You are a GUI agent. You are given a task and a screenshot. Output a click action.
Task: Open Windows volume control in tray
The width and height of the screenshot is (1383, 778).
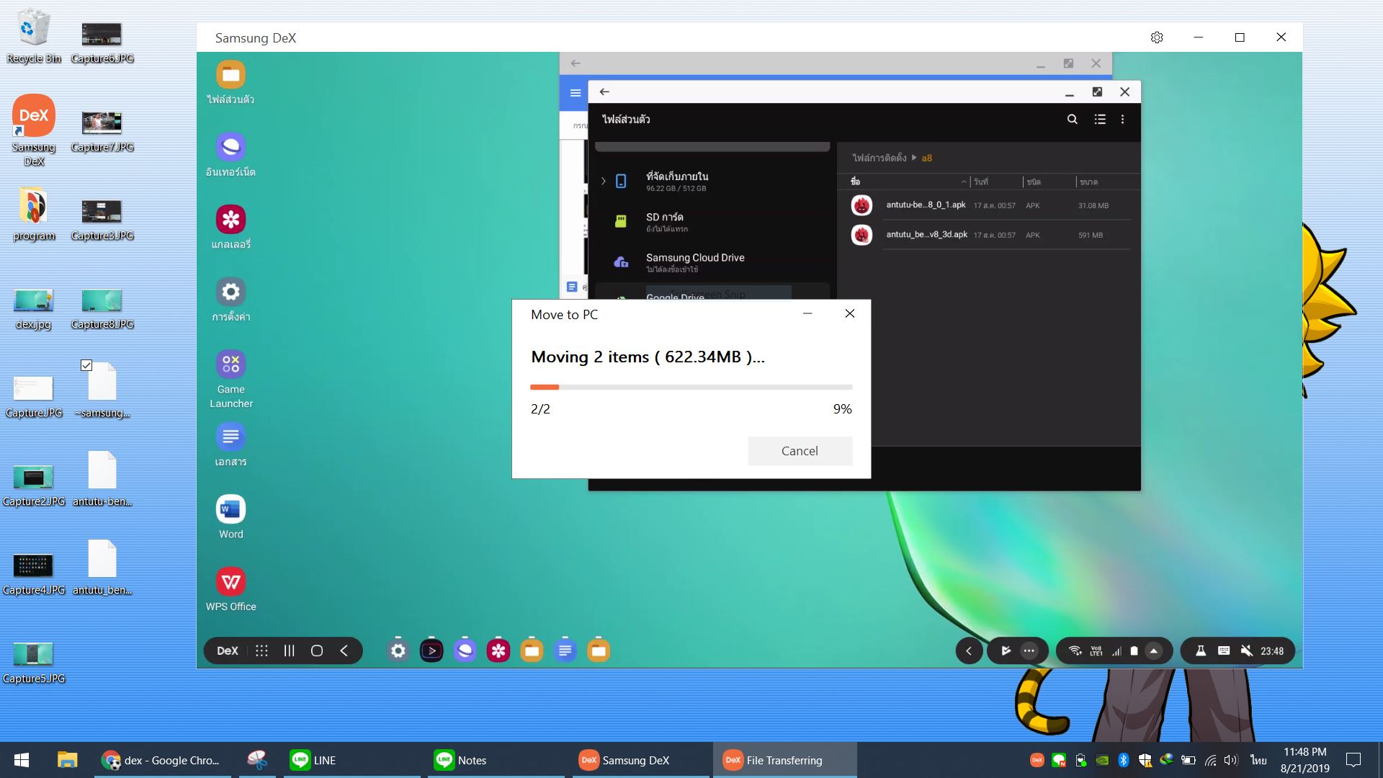[1231, 760]
